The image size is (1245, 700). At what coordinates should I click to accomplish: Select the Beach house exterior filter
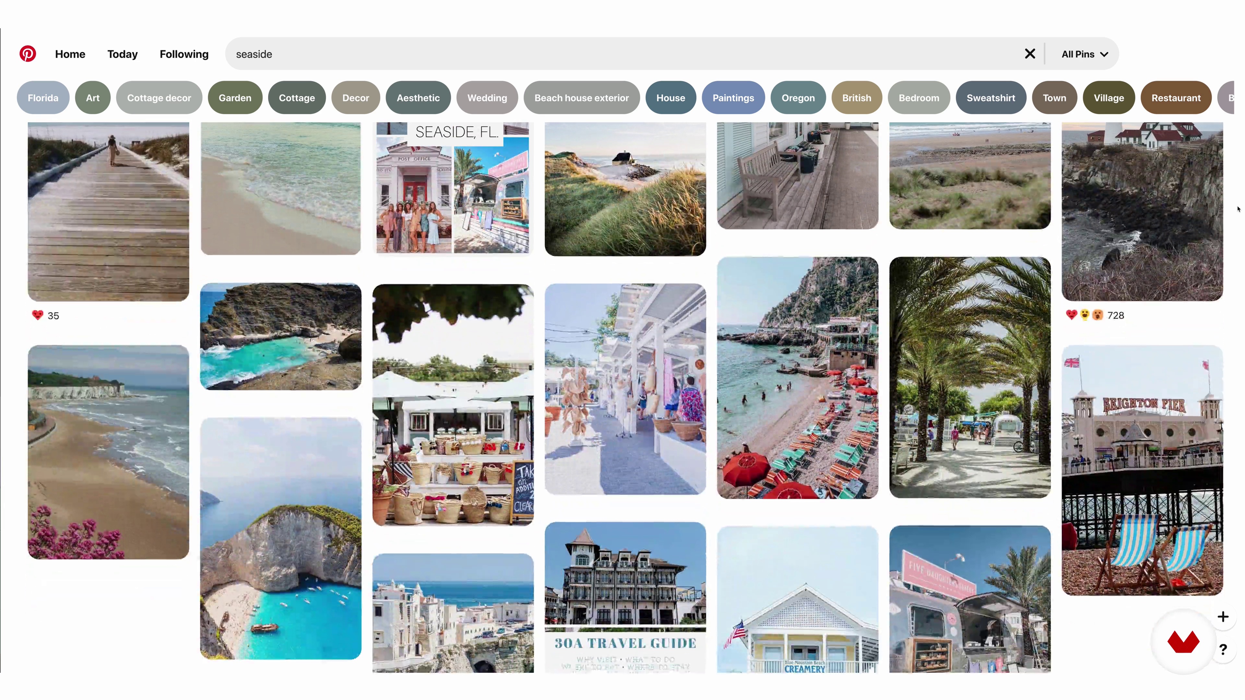point(581,98)
